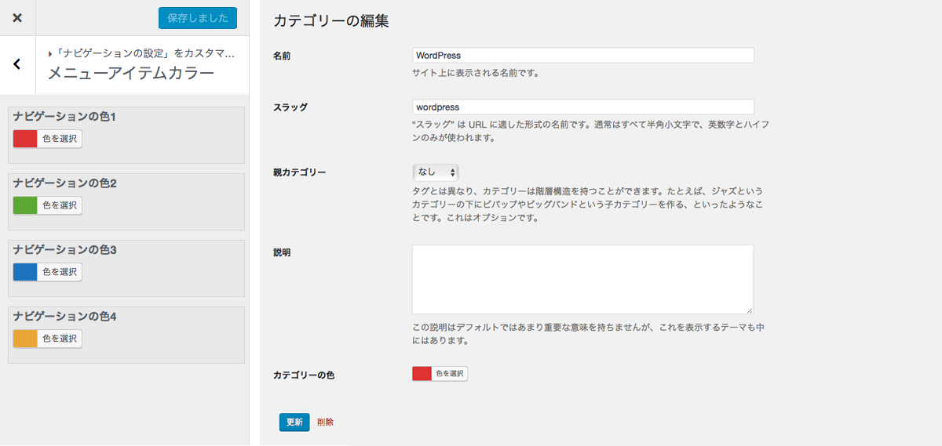Screen dimensions: 942x446
Task: Open 色を選択 for ナビゲーションの色3
Action: 60,272
